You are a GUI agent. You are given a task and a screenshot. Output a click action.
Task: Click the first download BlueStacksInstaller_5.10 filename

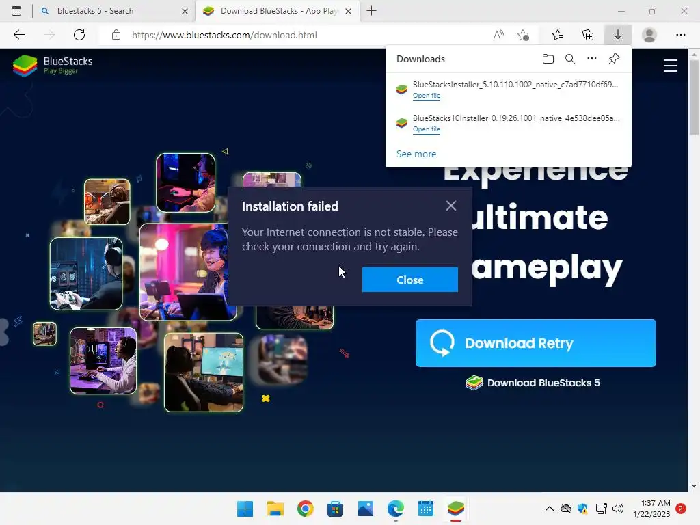coord(515,84)
